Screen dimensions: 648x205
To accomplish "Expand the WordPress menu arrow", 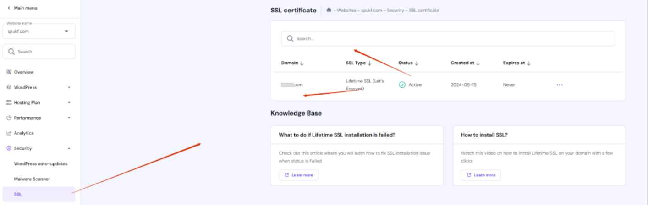I will (x=69, y=87).
